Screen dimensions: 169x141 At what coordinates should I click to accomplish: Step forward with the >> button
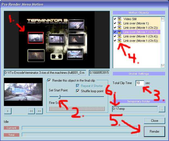click(39, 111)
